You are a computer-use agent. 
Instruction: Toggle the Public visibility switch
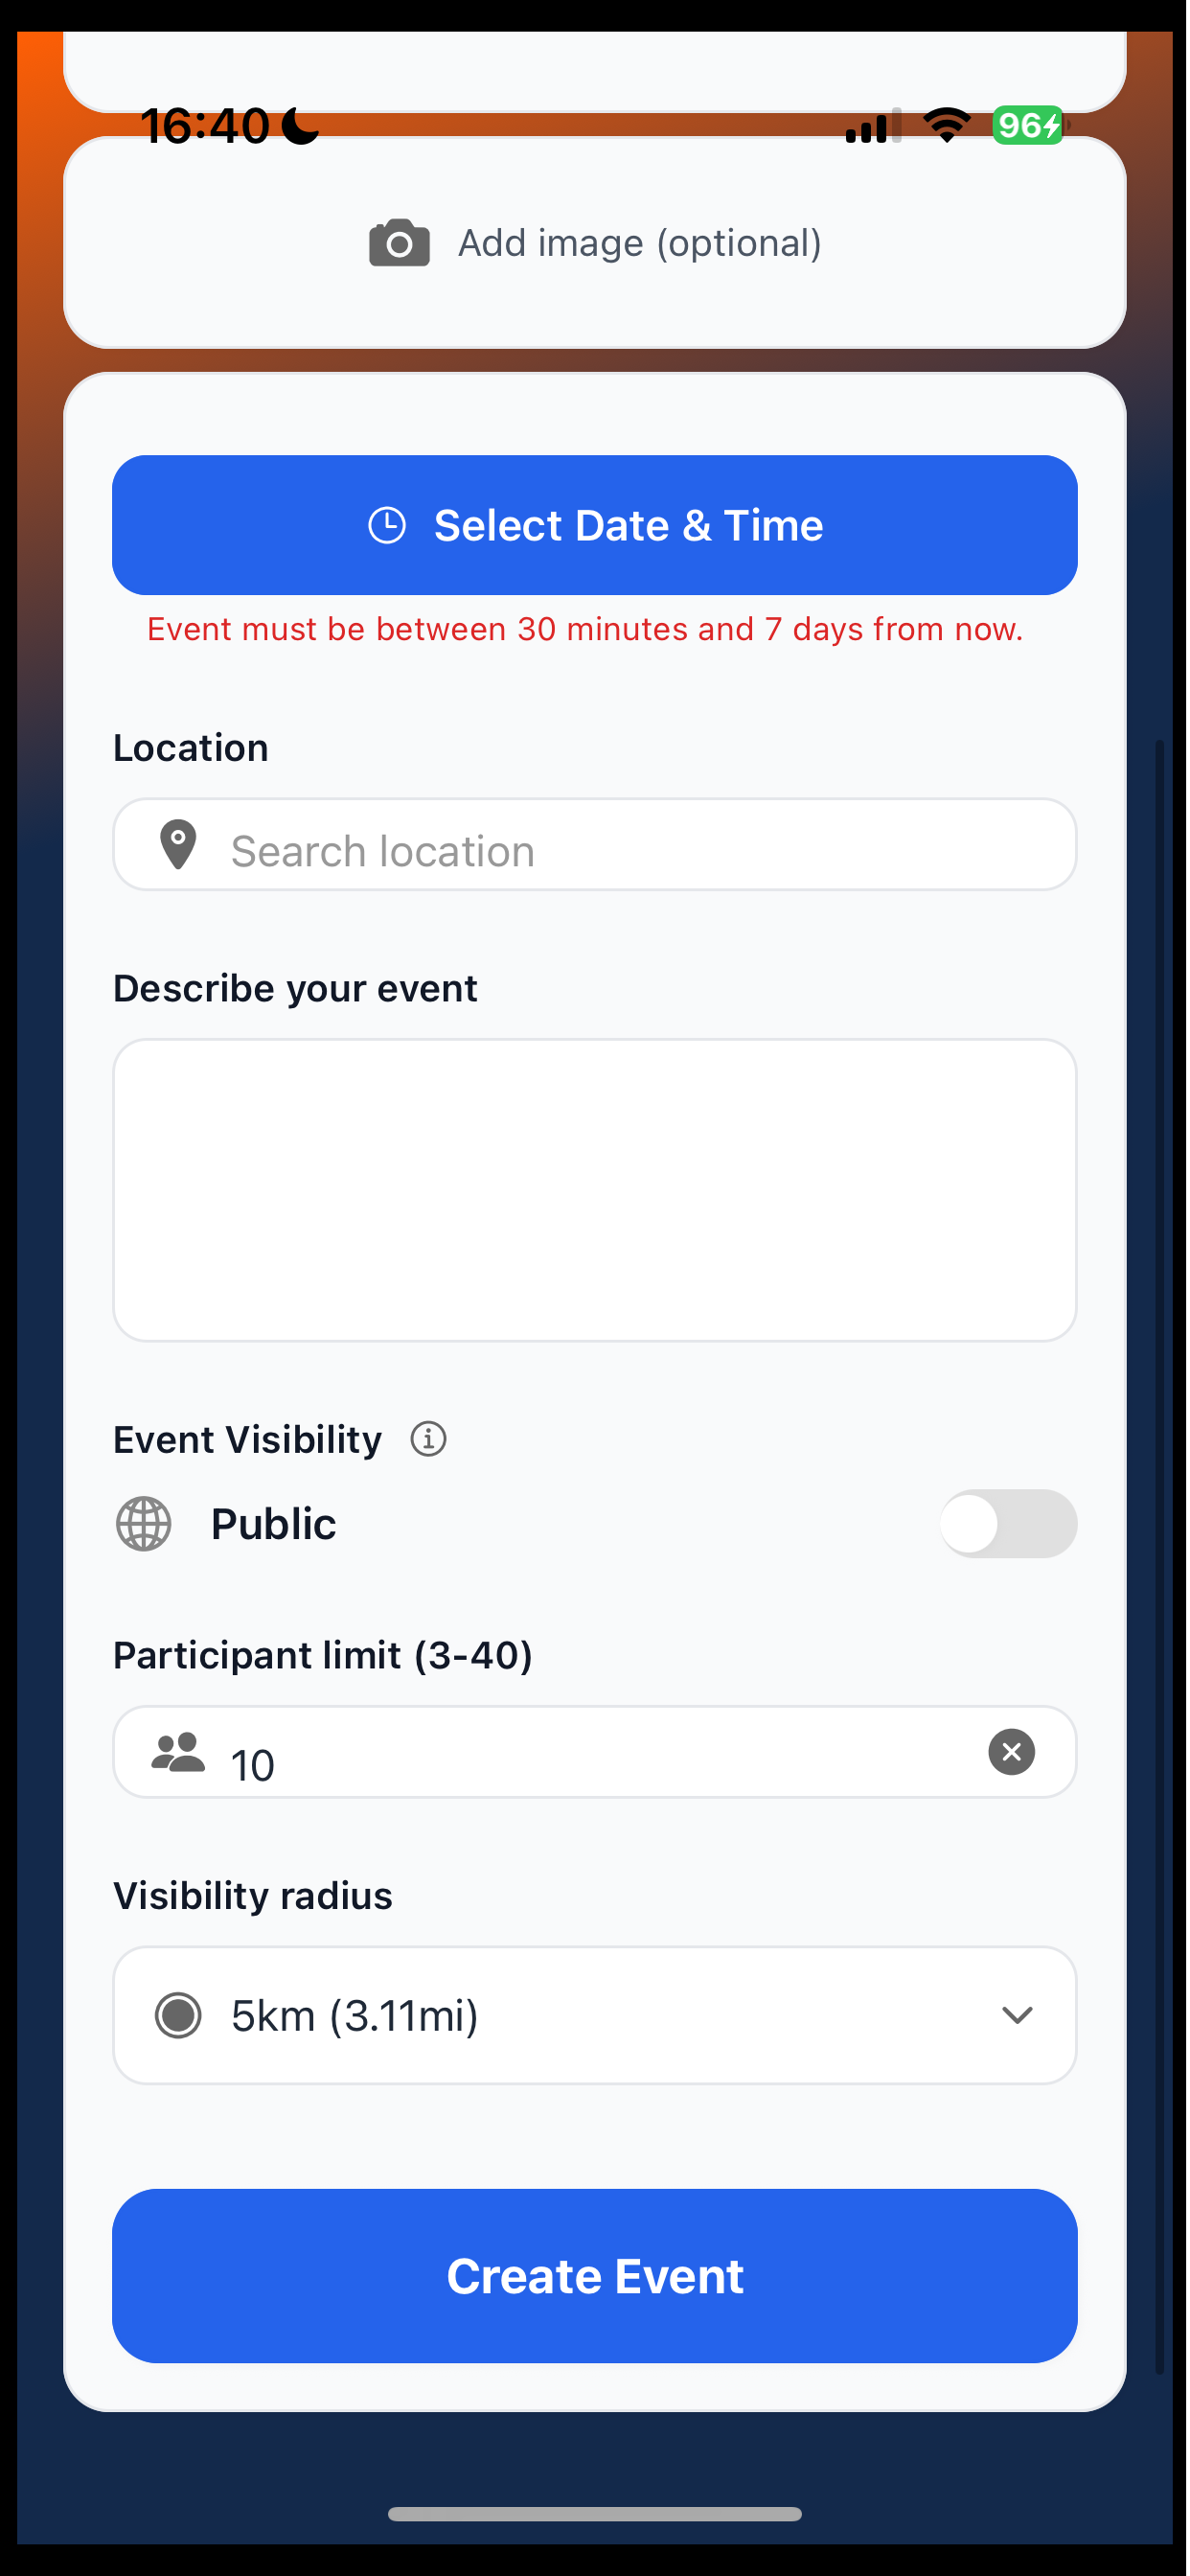[x=1008, y=1524]
